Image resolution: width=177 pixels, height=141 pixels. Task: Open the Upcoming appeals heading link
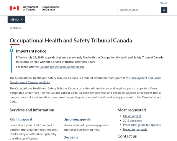77,119
